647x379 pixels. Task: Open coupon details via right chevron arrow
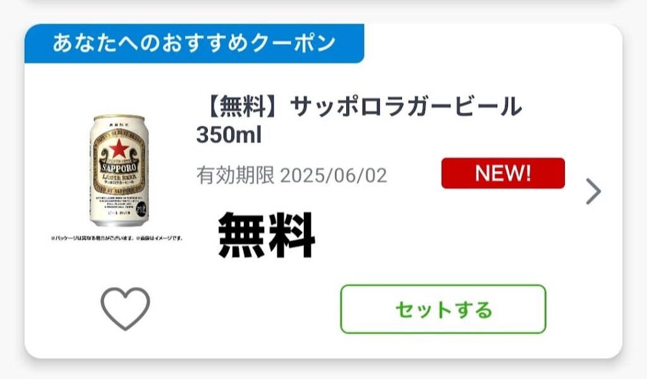click(593, 191)
